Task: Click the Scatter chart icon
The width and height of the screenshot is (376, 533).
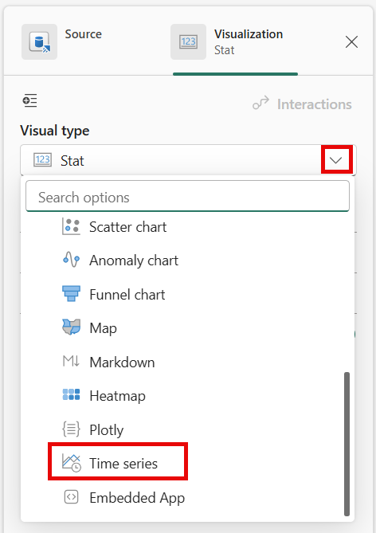Action: pyautogui.click(x=72, y=227)
